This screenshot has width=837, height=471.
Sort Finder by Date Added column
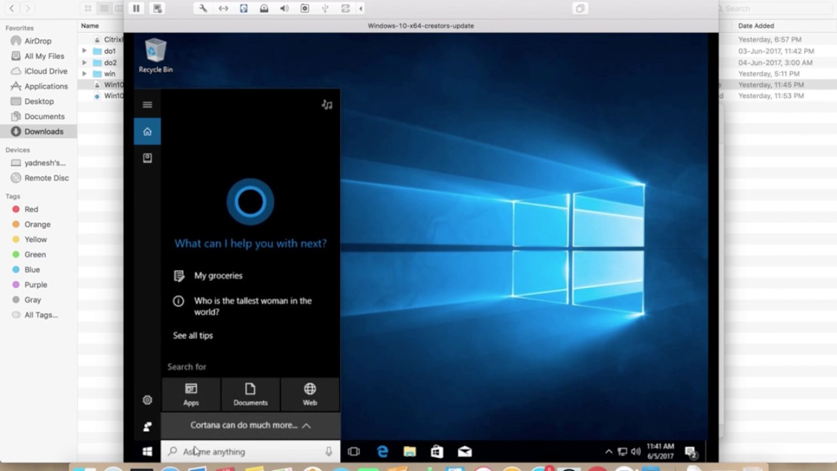pos(756,26)
